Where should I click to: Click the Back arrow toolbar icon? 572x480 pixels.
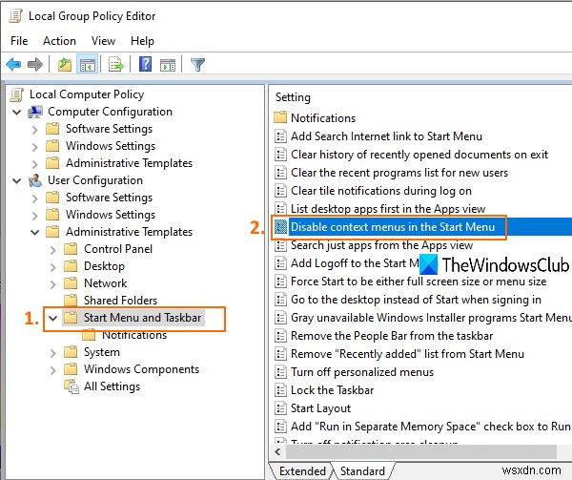(x=14, y=65)
